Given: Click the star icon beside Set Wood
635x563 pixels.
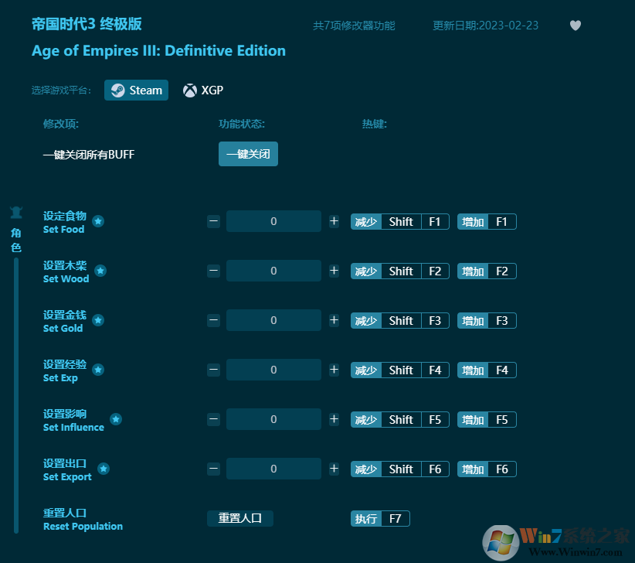Looking at the screenshot, I should [x=100, y=271].
